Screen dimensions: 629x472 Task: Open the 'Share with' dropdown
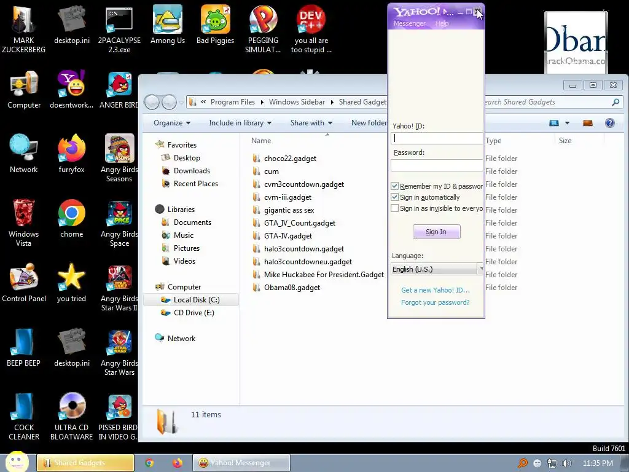click(311, 123)
